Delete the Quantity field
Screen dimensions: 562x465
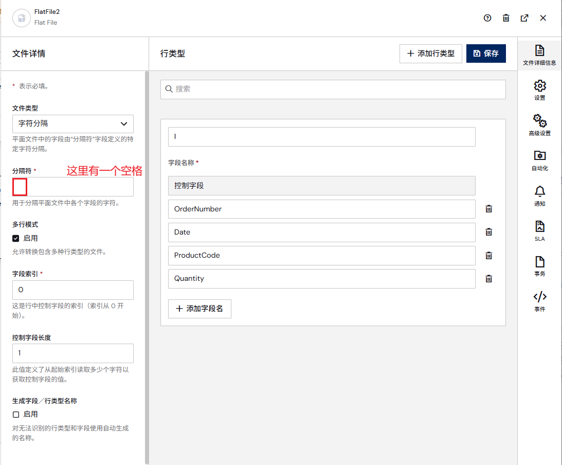(488, 279)
